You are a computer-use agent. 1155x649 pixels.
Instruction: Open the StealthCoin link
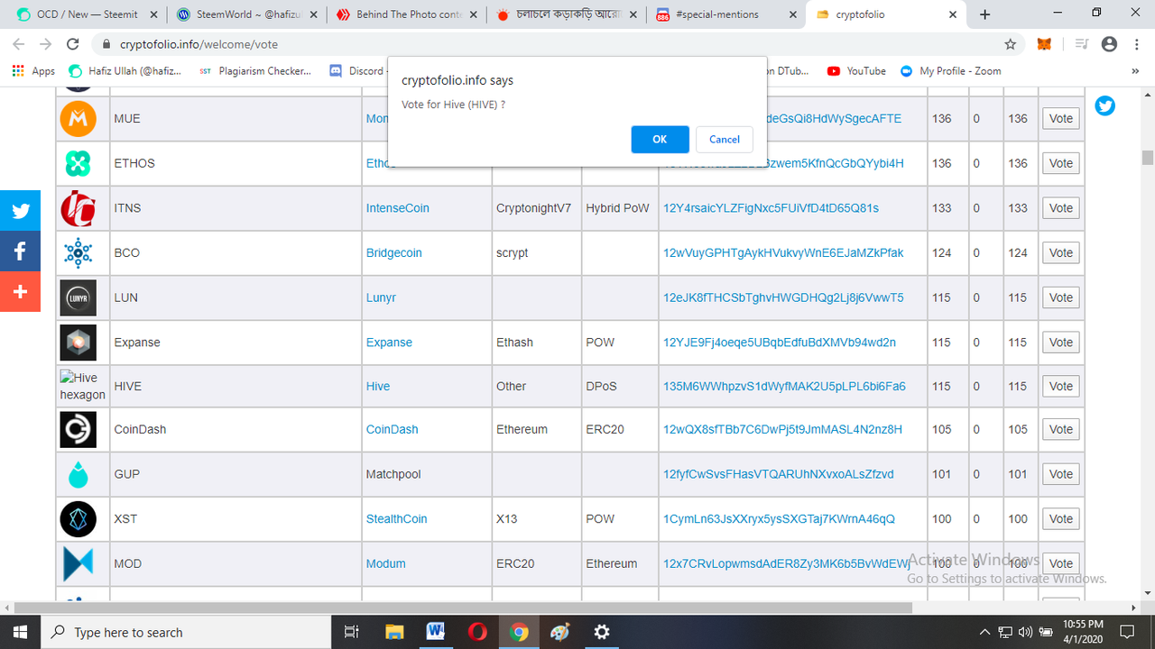click(x=397, y=519)
